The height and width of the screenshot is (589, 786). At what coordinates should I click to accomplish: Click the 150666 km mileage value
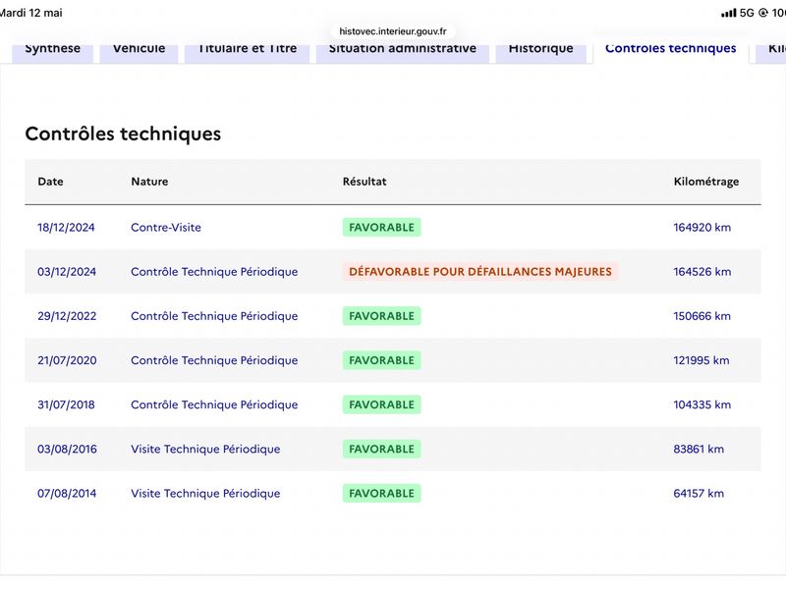pos(702,316)
